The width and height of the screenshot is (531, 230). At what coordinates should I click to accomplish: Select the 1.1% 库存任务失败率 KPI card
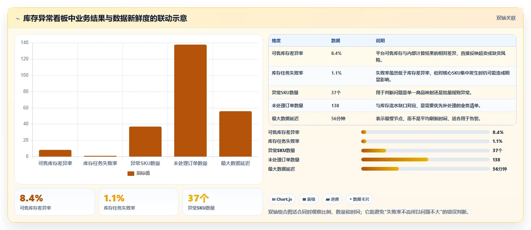139,202
